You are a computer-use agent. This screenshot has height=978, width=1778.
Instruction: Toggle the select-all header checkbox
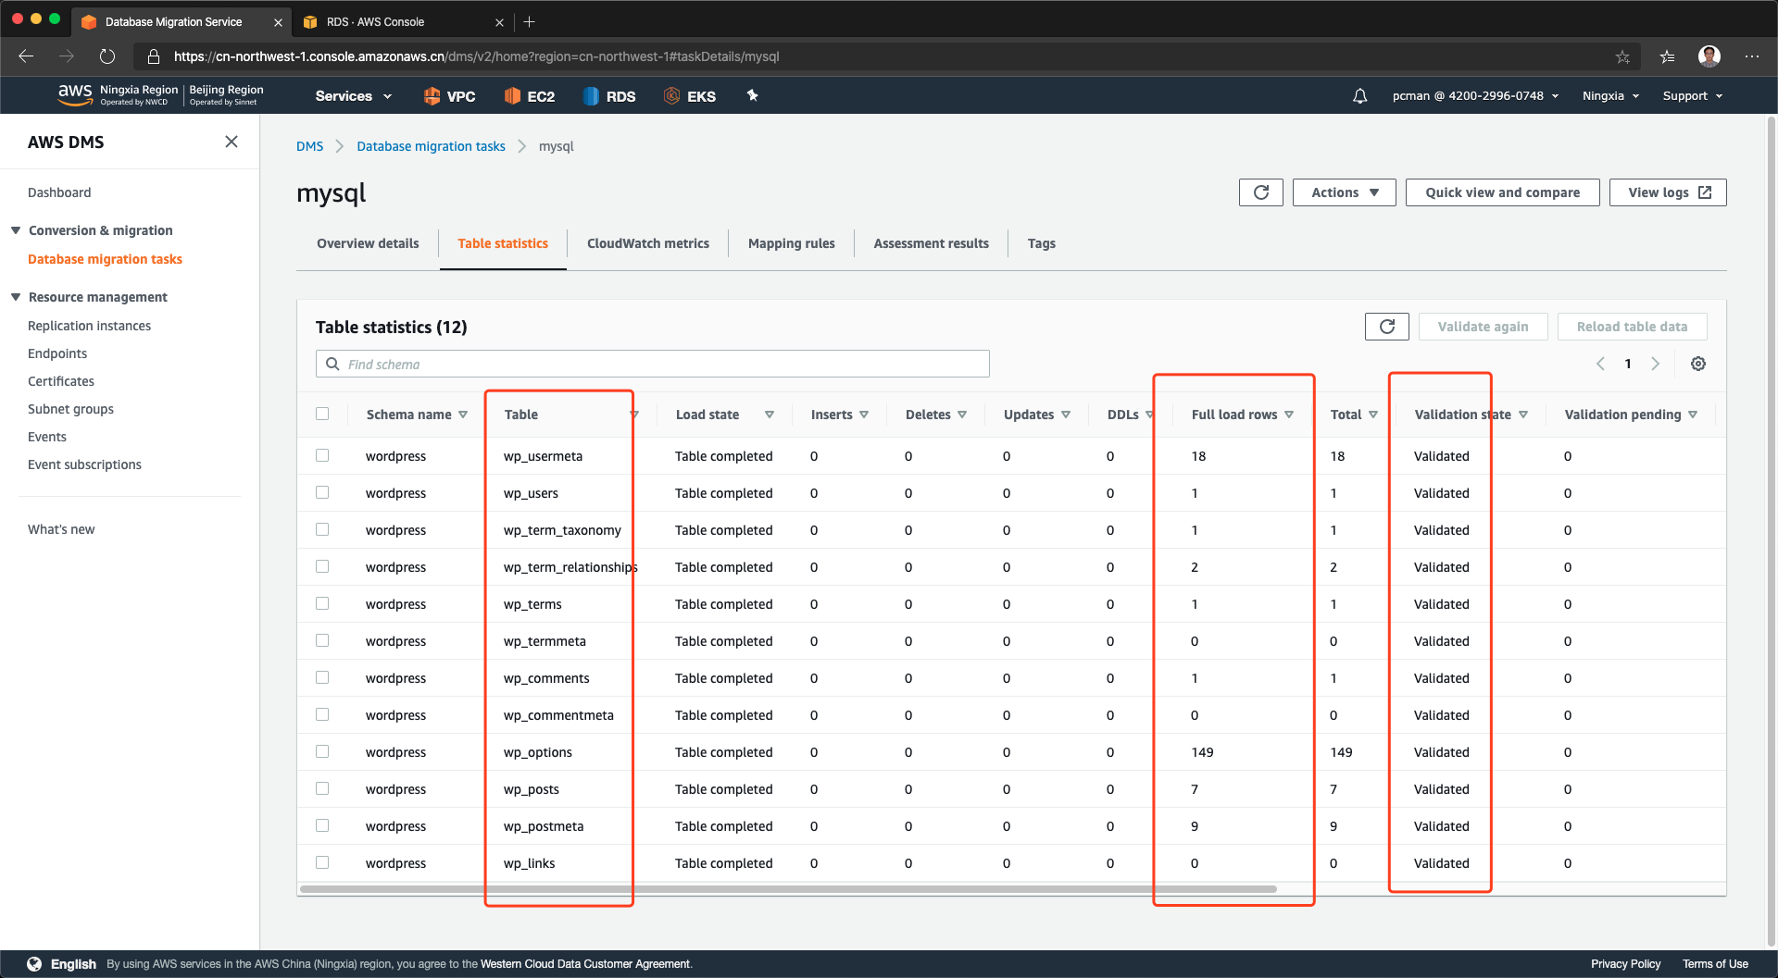(x=322, y=414)
